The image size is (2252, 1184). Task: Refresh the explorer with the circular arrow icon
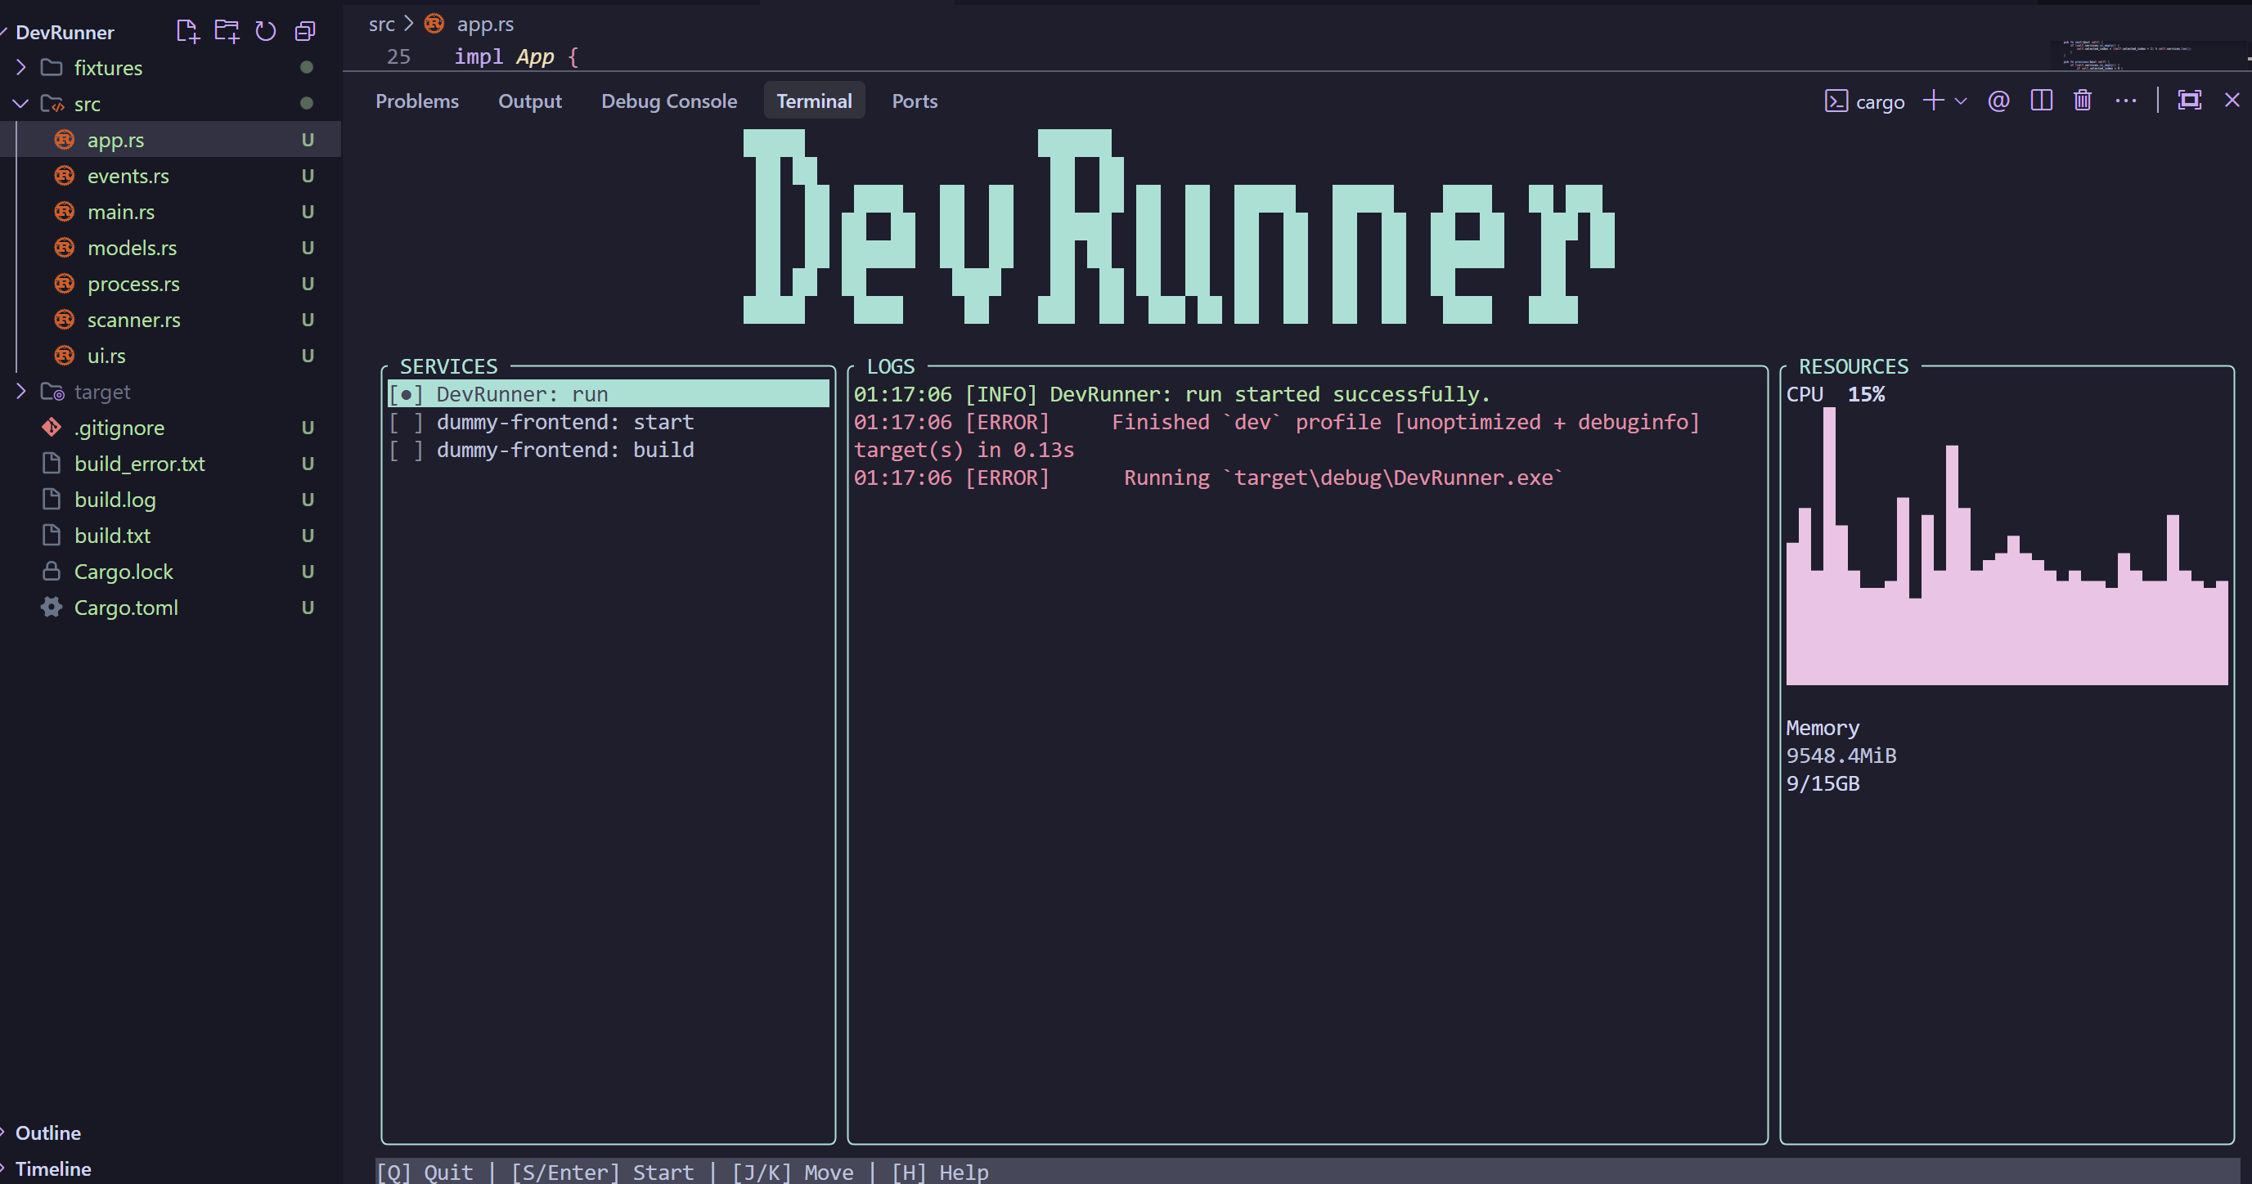266,31
